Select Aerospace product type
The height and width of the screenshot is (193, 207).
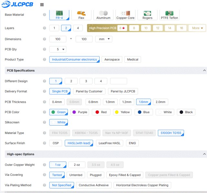[x=112, y=59]
